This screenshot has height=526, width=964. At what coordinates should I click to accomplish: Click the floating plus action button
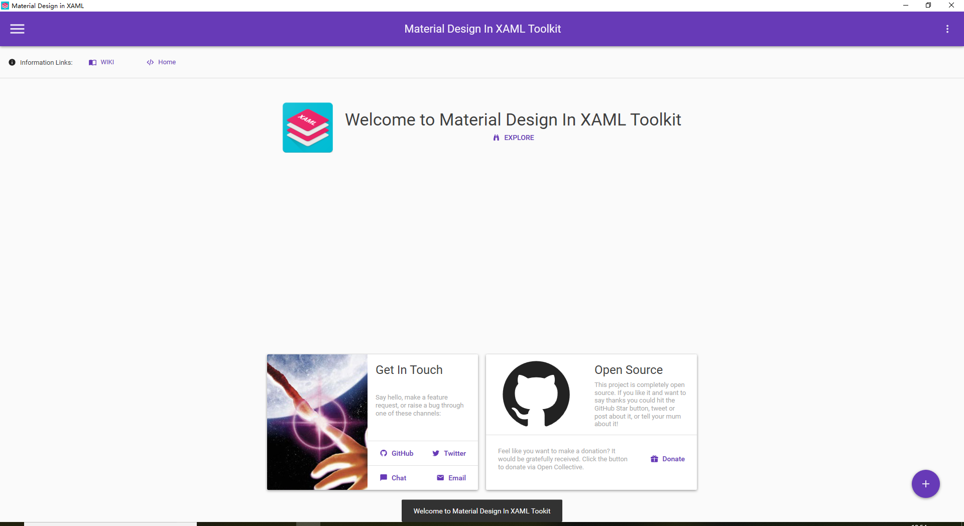pyautogui.click(x=926, y=484)
